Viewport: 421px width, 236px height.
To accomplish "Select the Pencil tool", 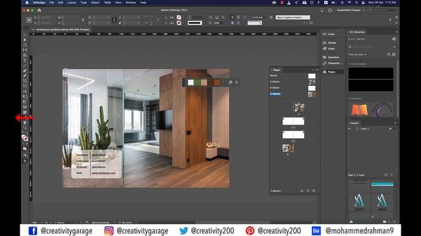I will 25,76.
